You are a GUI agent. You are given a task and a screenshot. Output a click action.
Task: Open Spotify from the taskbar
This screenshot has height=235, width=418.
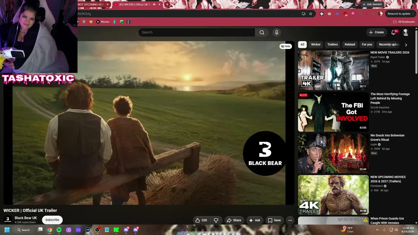(59, 230)
